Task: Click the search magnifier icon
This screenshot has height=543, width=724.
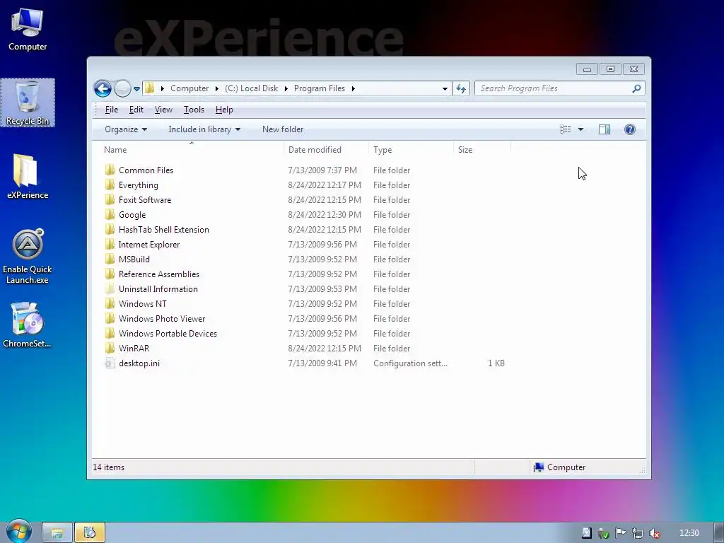Action: pyautogui.click(x=636, y=88)
